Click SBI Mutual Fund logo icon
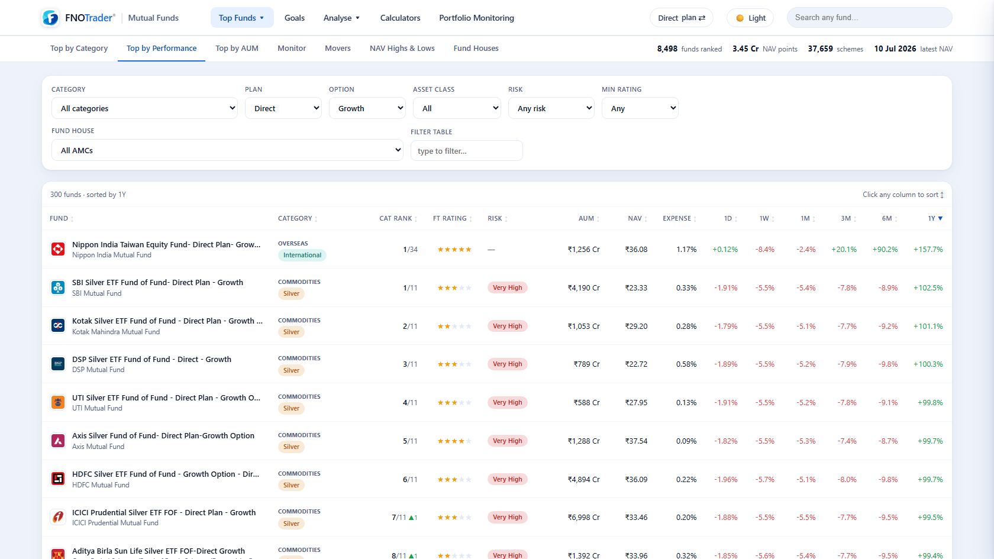The height and width of the screenshot is (559, 994). 58,287
